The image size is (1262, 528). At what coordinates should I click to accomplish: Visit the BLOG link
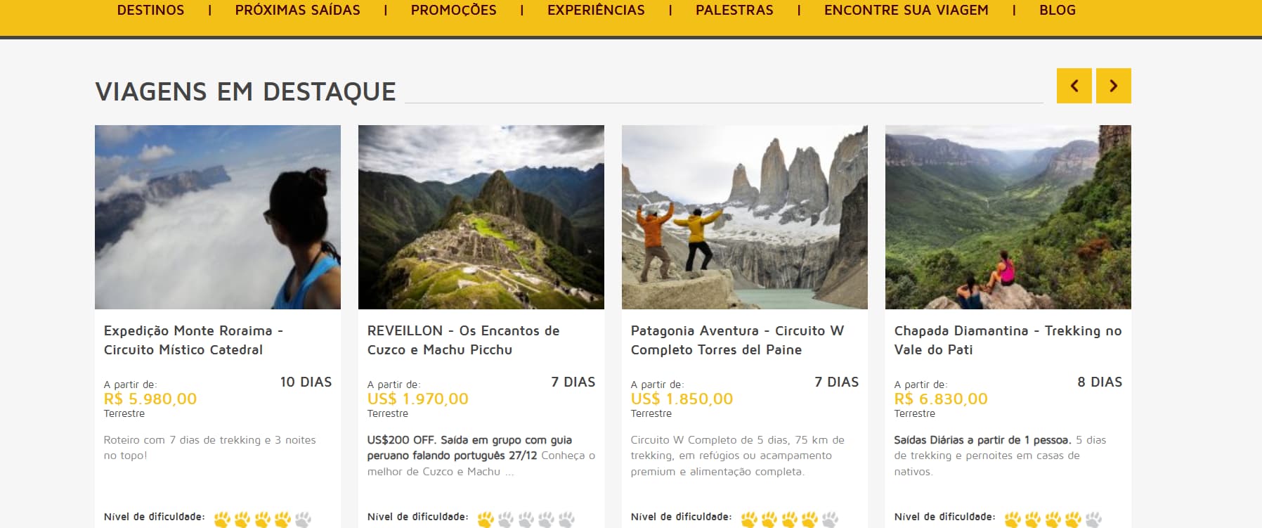click(1058, 10)
